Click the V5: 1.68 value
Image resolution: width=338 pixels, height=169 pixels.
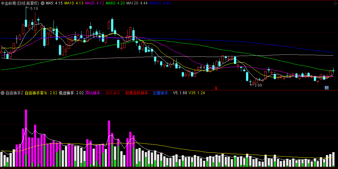180,93
